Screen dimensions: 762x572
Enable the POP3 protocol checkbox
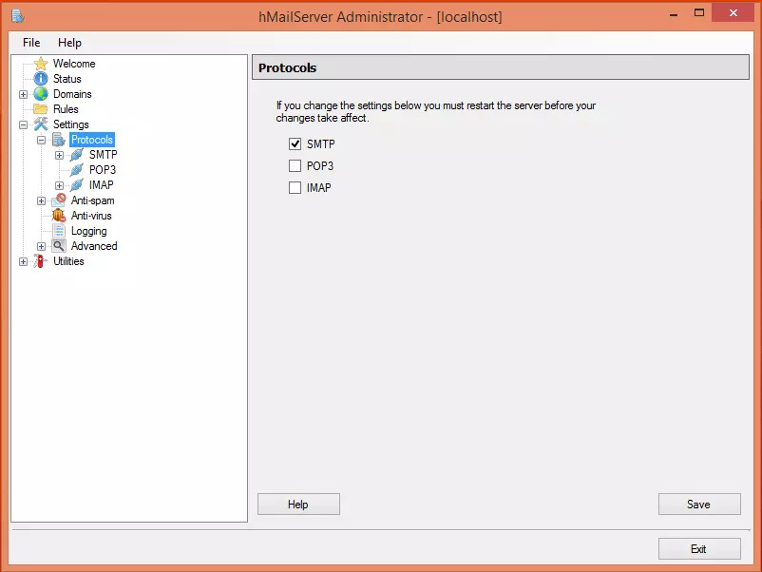295,166
